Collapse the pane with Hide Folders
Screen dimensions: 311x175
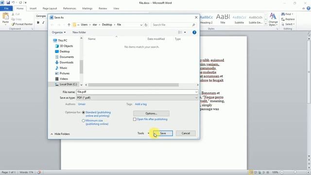(x=60, y=134)
